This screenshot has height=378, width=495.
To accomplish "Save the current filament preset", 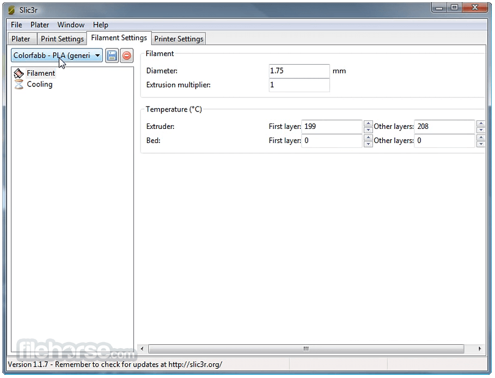I will (112, 56).
